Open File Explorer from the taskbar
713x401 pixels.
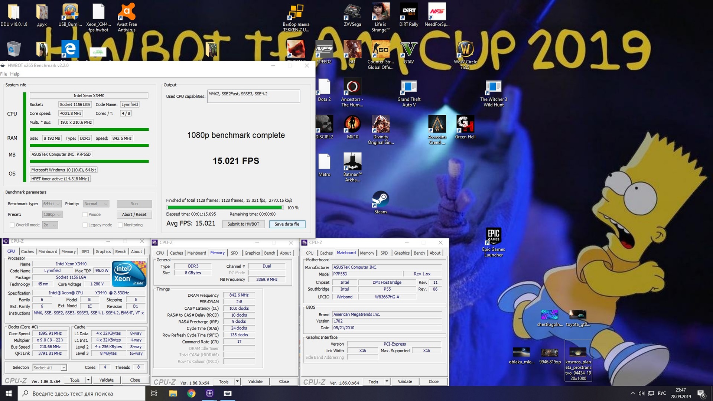coord(173,394)
